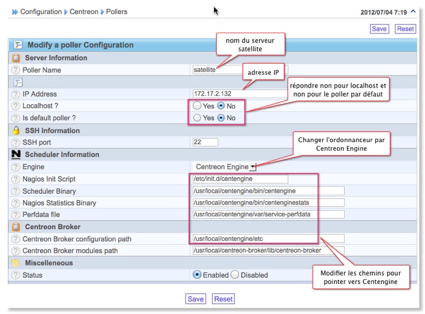Click the help icon next to SSH port
Viewport: 425px width, 314px height.
(x=16, y=142)
